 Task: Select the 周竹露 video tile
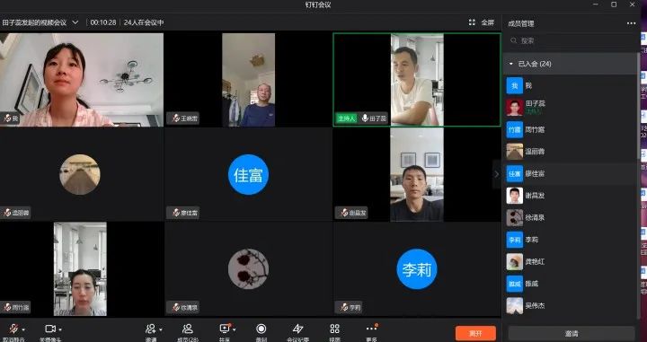pyautogui.click(x=82, y=269)
